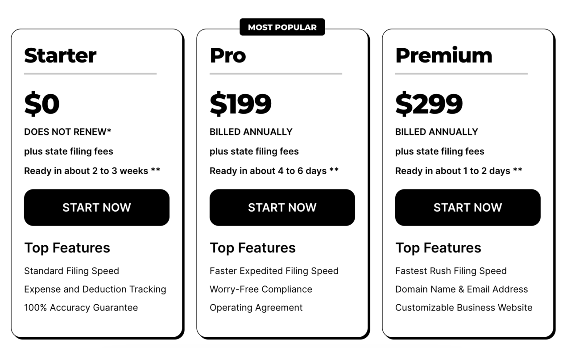The height and width of the screenshot is (348, 571).
Task: Select the Premium plan heading
Action: pos(444,55)
